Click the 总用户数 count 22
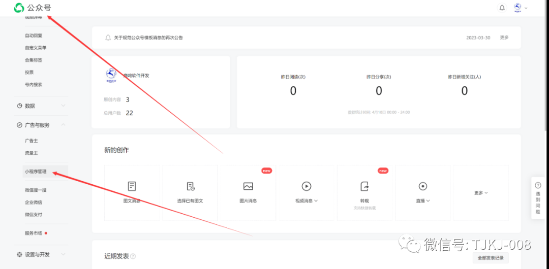 coord(129,113)
